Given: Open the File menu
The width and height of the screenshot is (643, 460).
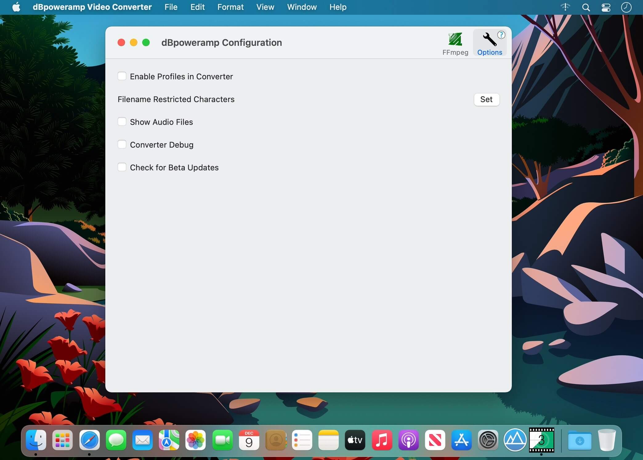Looking at the screenshot, I should coord(171,7).
